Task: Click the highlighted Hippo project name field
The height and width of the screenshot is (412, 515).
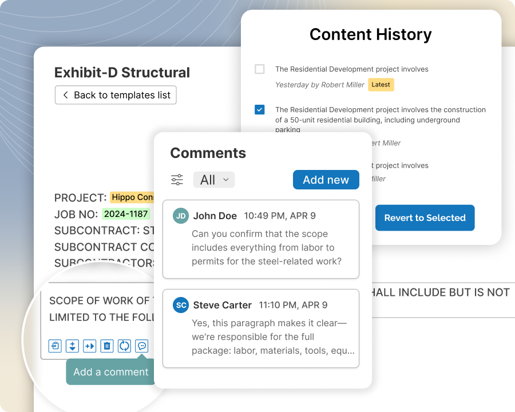Action: pos(132,197)
